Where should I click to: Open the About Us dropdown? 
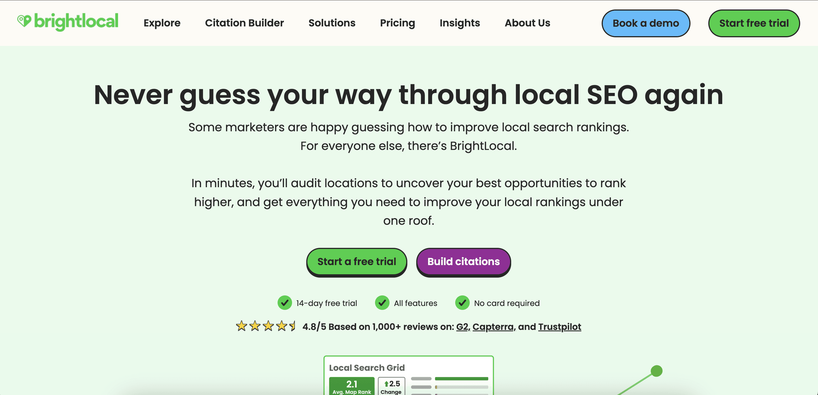[527, 23]
